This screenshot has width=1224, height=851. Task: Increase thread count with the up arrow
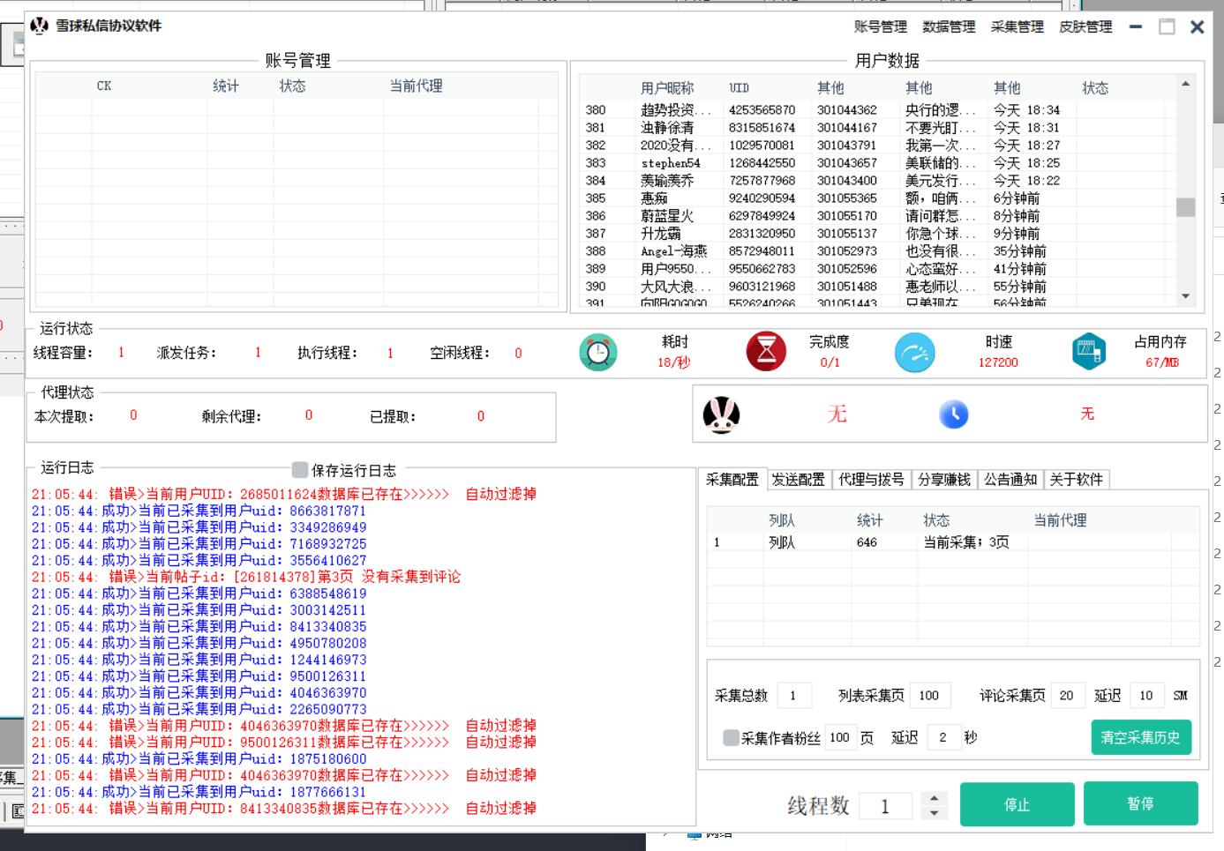point(934,798)
